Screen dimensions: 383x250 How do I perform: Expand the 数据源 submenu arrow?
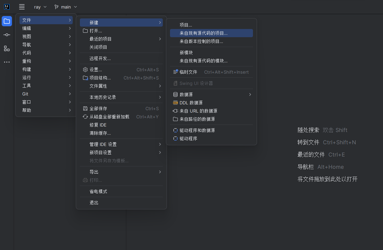click(x=250, y=94)
